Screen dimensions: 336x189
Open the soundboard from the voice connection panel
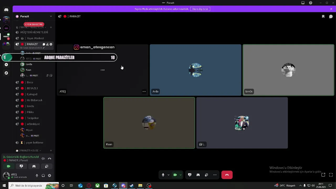coord(47,166)
